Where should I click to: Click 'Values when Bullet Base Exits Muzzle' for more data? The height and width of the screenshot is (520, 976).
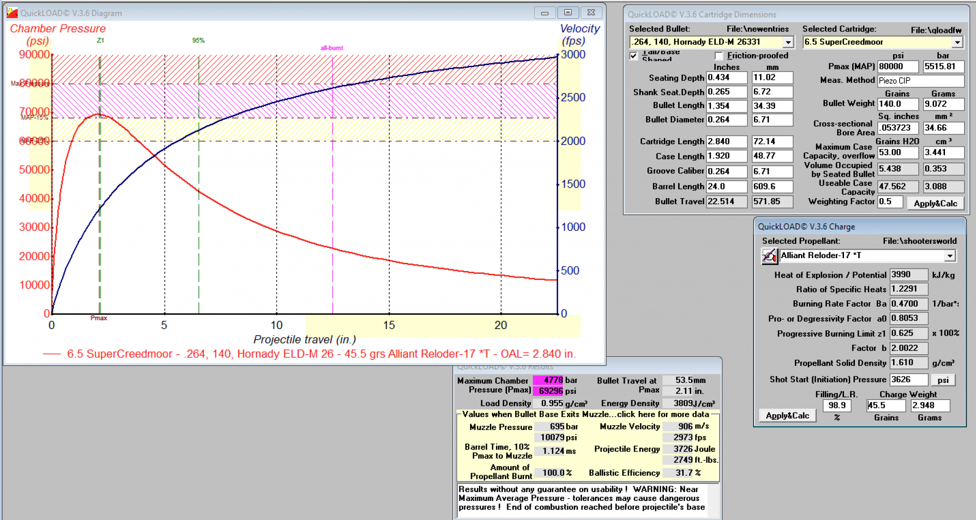pyautogui.click(x=585, y=414)
